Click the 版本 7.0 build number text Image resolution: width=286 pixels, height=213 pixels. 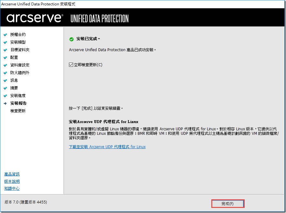(26, 202)
